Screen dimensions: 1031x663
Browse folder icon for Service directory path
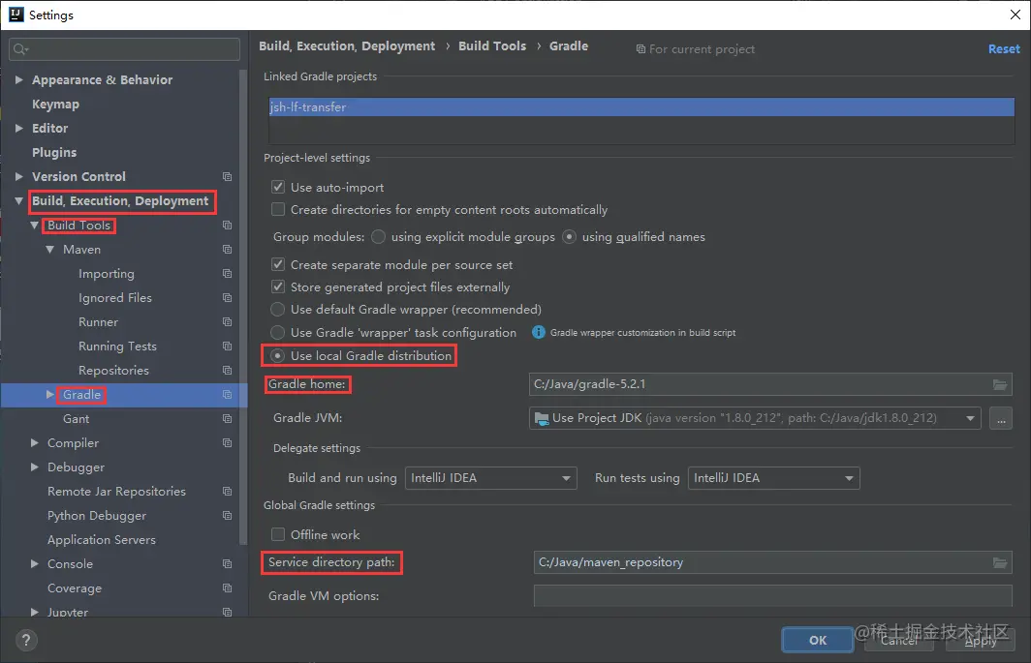(999, 562)
